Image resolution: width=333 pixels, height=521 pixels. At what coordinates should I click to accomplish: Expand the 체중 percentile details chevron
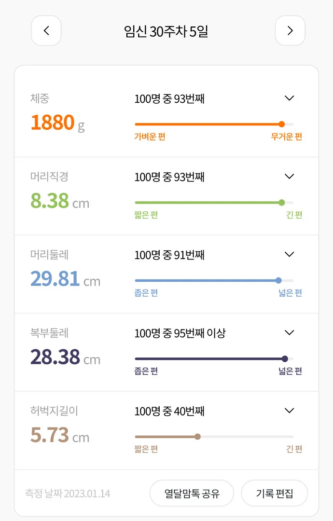(x=290, y=98)
